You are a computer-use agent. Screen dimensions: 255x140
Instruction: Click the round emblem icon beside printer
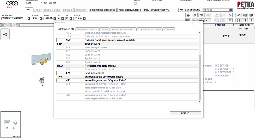[x=195, y=15]
